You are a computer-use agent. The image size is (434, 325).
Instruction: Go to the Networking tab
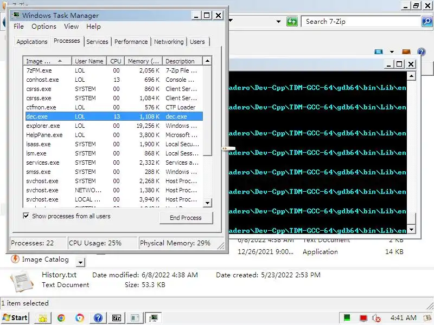(169, 42)
